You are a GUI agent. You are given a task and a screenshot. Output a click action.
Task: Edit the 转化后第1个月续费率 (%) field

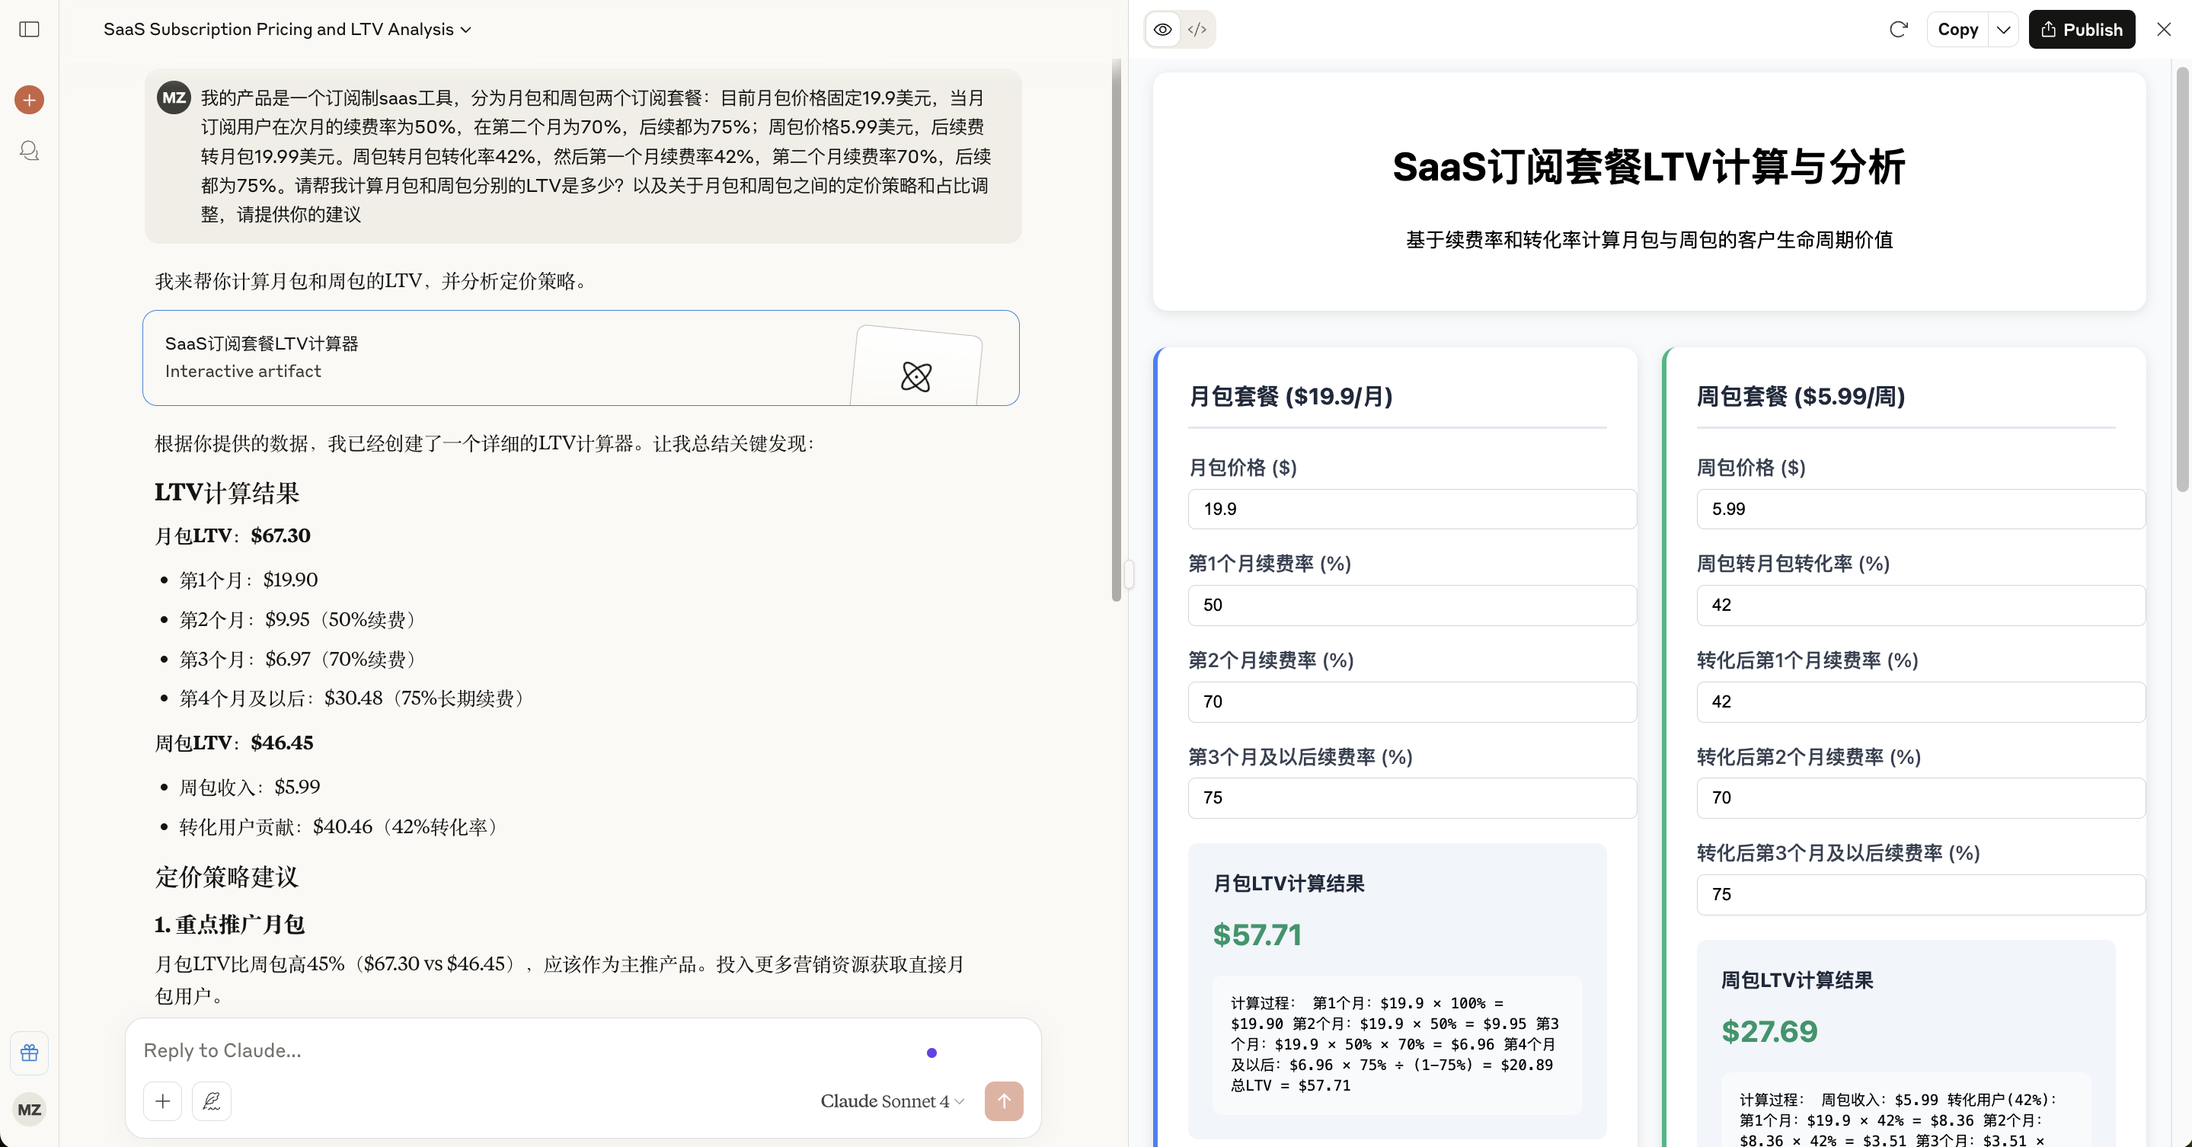point(1921,701)
